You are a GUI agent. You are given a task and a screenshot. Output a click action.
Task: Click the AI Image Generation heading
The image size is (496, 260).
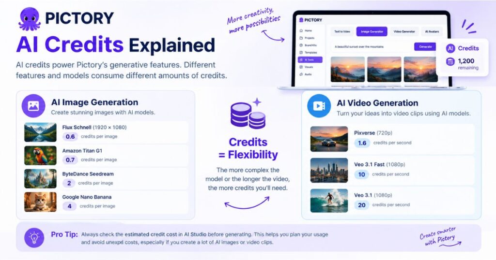[x=94, y=102]
